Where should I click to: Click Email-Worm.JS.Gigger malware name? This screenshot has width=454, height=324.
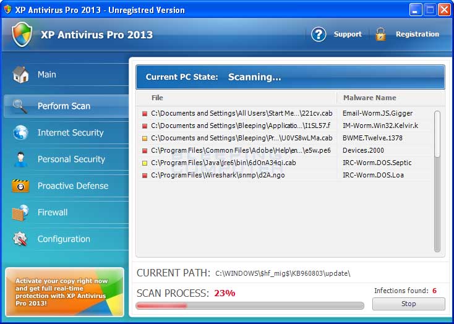coord(377,113)
